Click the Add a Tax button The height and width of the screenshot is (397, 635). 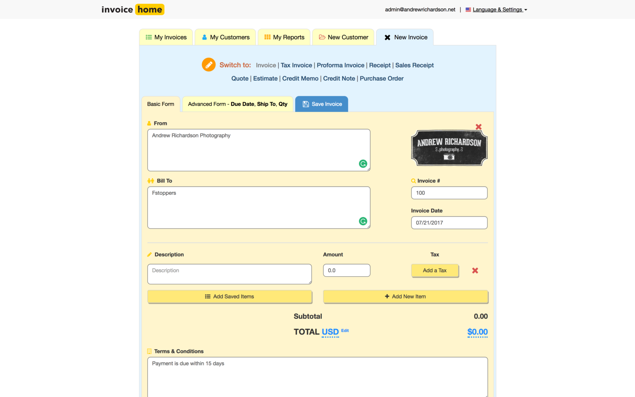click(435, 270)
